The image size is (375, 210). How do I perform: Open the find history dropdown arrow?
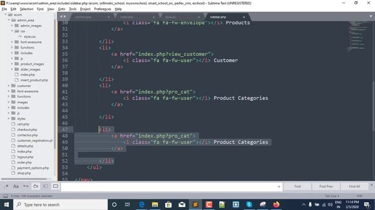click(x=279, y=187)
